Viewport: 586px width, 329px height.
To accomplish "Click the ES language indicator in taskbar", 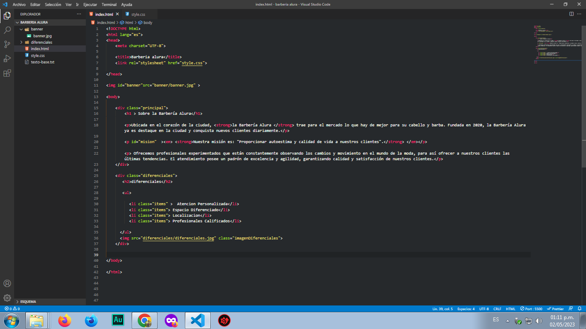I will coord(496,320).
